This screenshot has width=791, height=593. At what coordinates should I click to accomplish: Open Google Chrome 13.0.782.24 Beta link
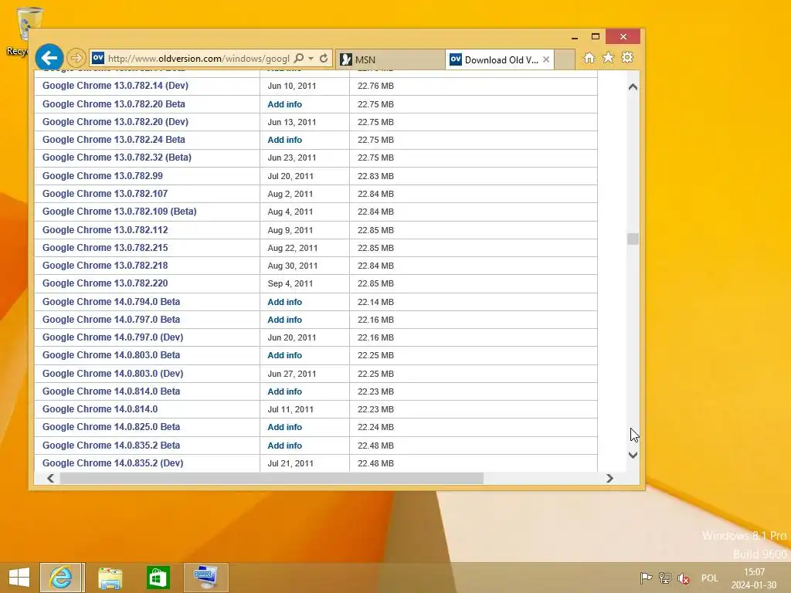tap(114, 140)
